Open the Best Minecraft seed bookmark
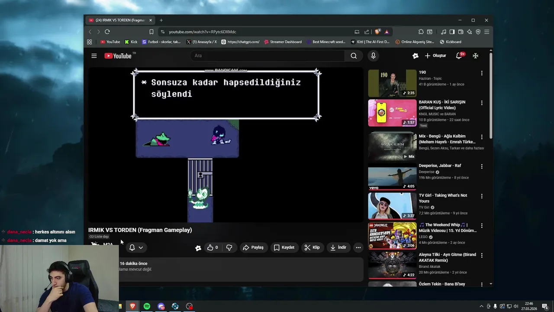This screenshot has height=312, width=554. (325, 42)
